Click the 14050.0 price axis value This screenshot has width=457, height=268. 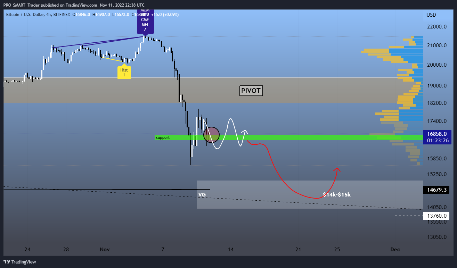[x=436, y=207]
